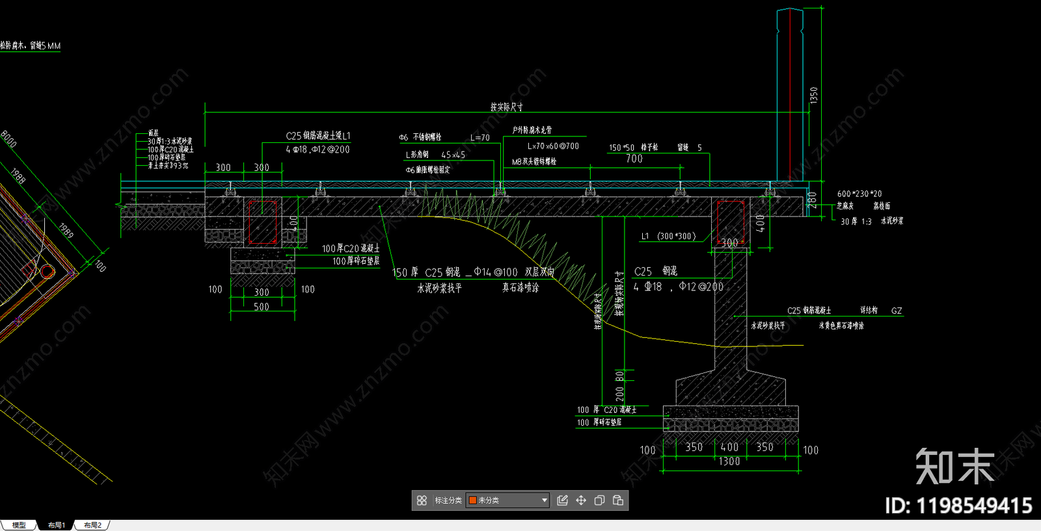
Task: Click the white dropdown arrow beside 未分类
Action: [545, 500]
